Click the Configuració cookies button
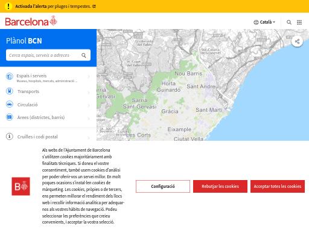Image resolution: width=309 pixels, height=232 pixels. coord(163,186)
